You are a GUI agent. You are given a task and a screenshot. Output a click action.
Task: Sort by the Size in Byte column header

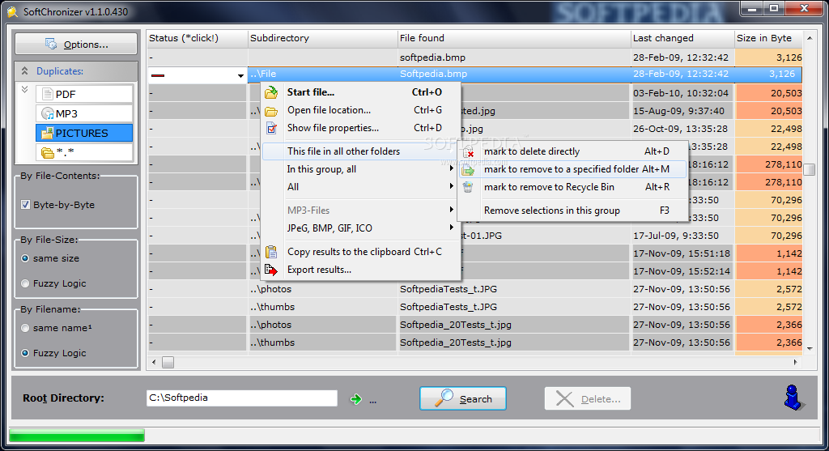click(x=768, y=38)
